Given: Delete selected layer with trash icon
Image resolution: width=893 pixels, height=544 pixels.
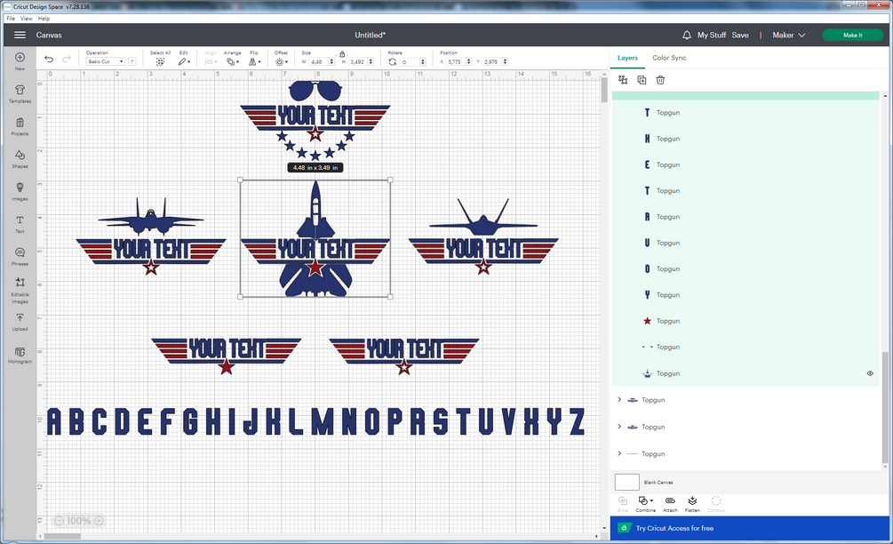Looking at the screenshot, I should pos(660,80).
